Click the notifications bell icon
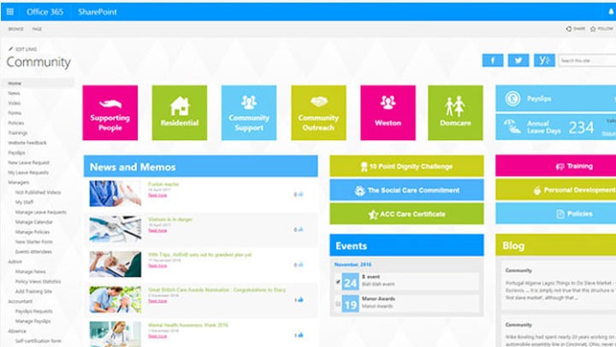Image resolution: width=616 pixels, height=347 pixels. coord(609,12)
